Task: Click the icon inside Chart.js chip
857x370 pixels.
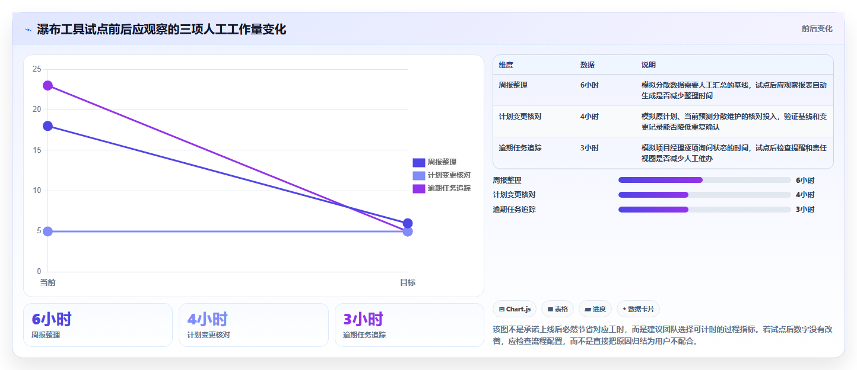Action: click(502, 310)
